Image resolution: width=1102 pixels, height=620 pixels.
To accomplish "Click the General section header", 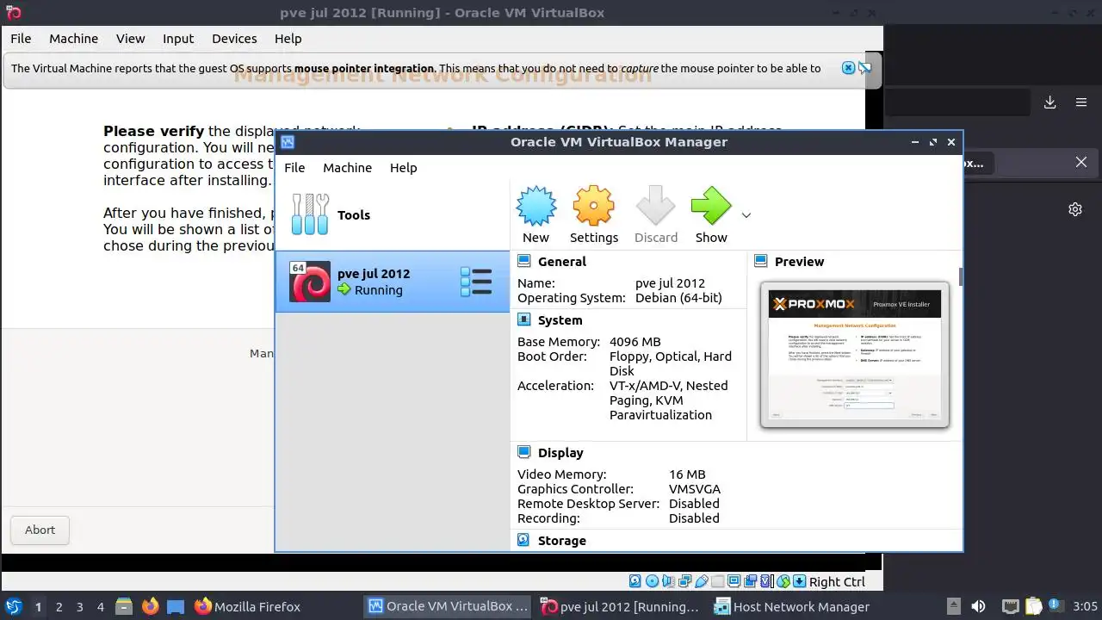I will 561,261.
